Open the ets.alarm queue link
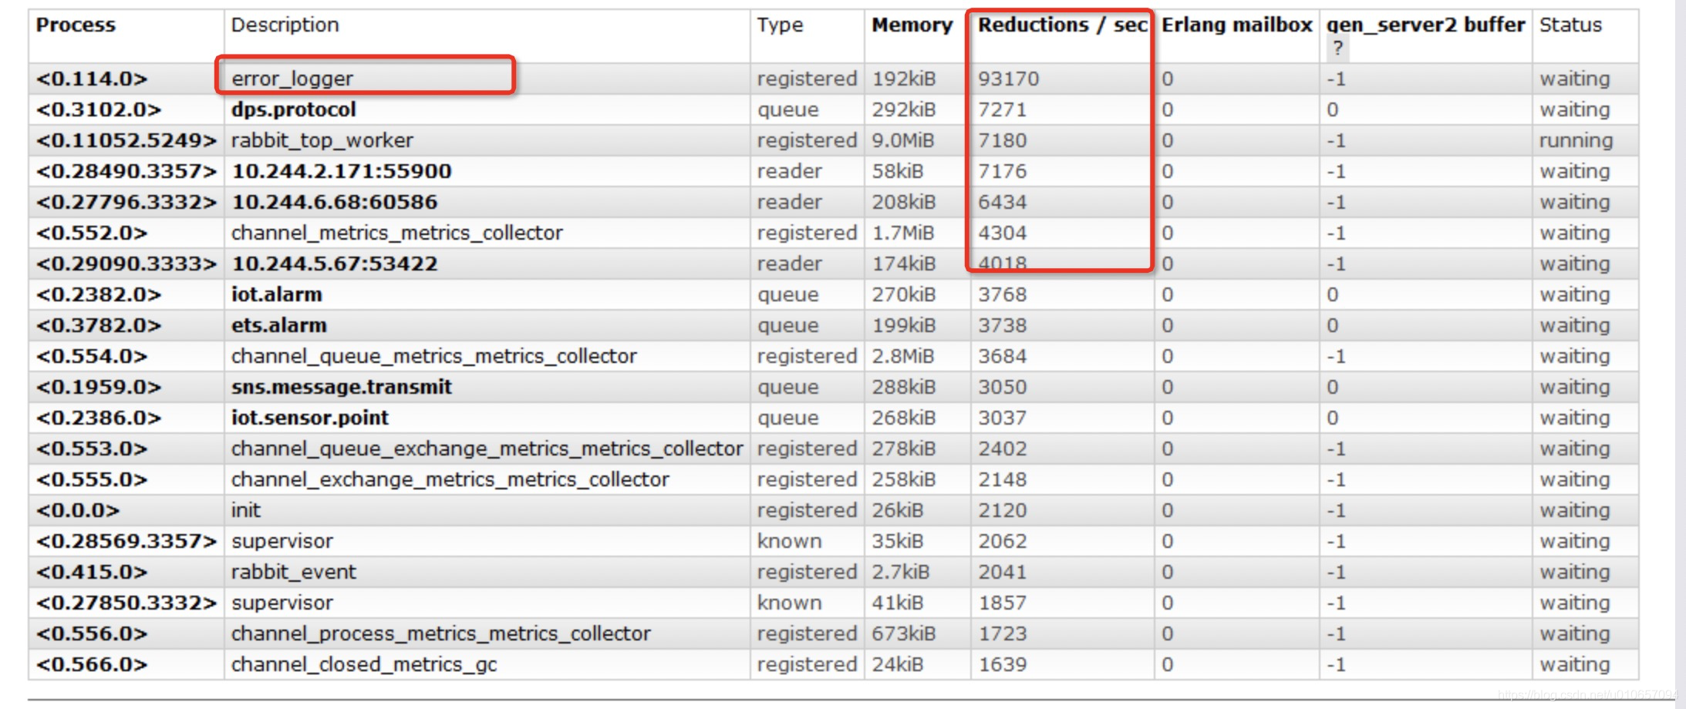Image resolution: width=1686 pixels, height=709 pixels. (279, 325)
